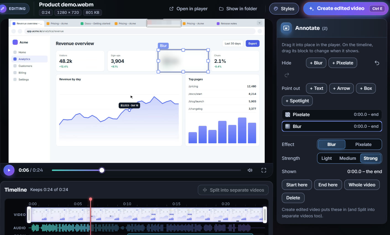Click the redo arrow icon under Hide
The height and width of the screenshot is (235, 390).
point(287,75)
